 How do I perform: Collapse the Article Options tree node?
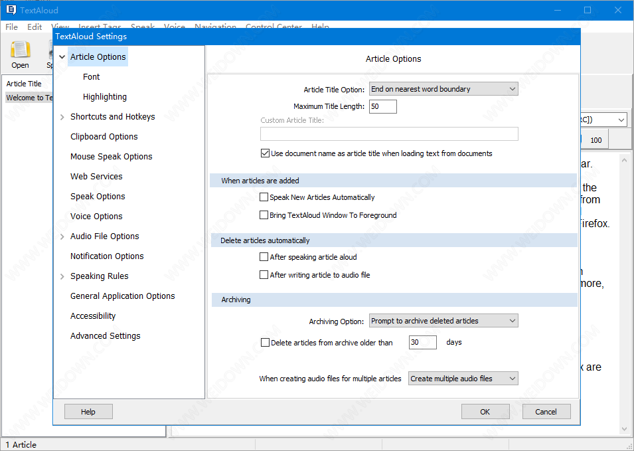(x=62, y=57)
